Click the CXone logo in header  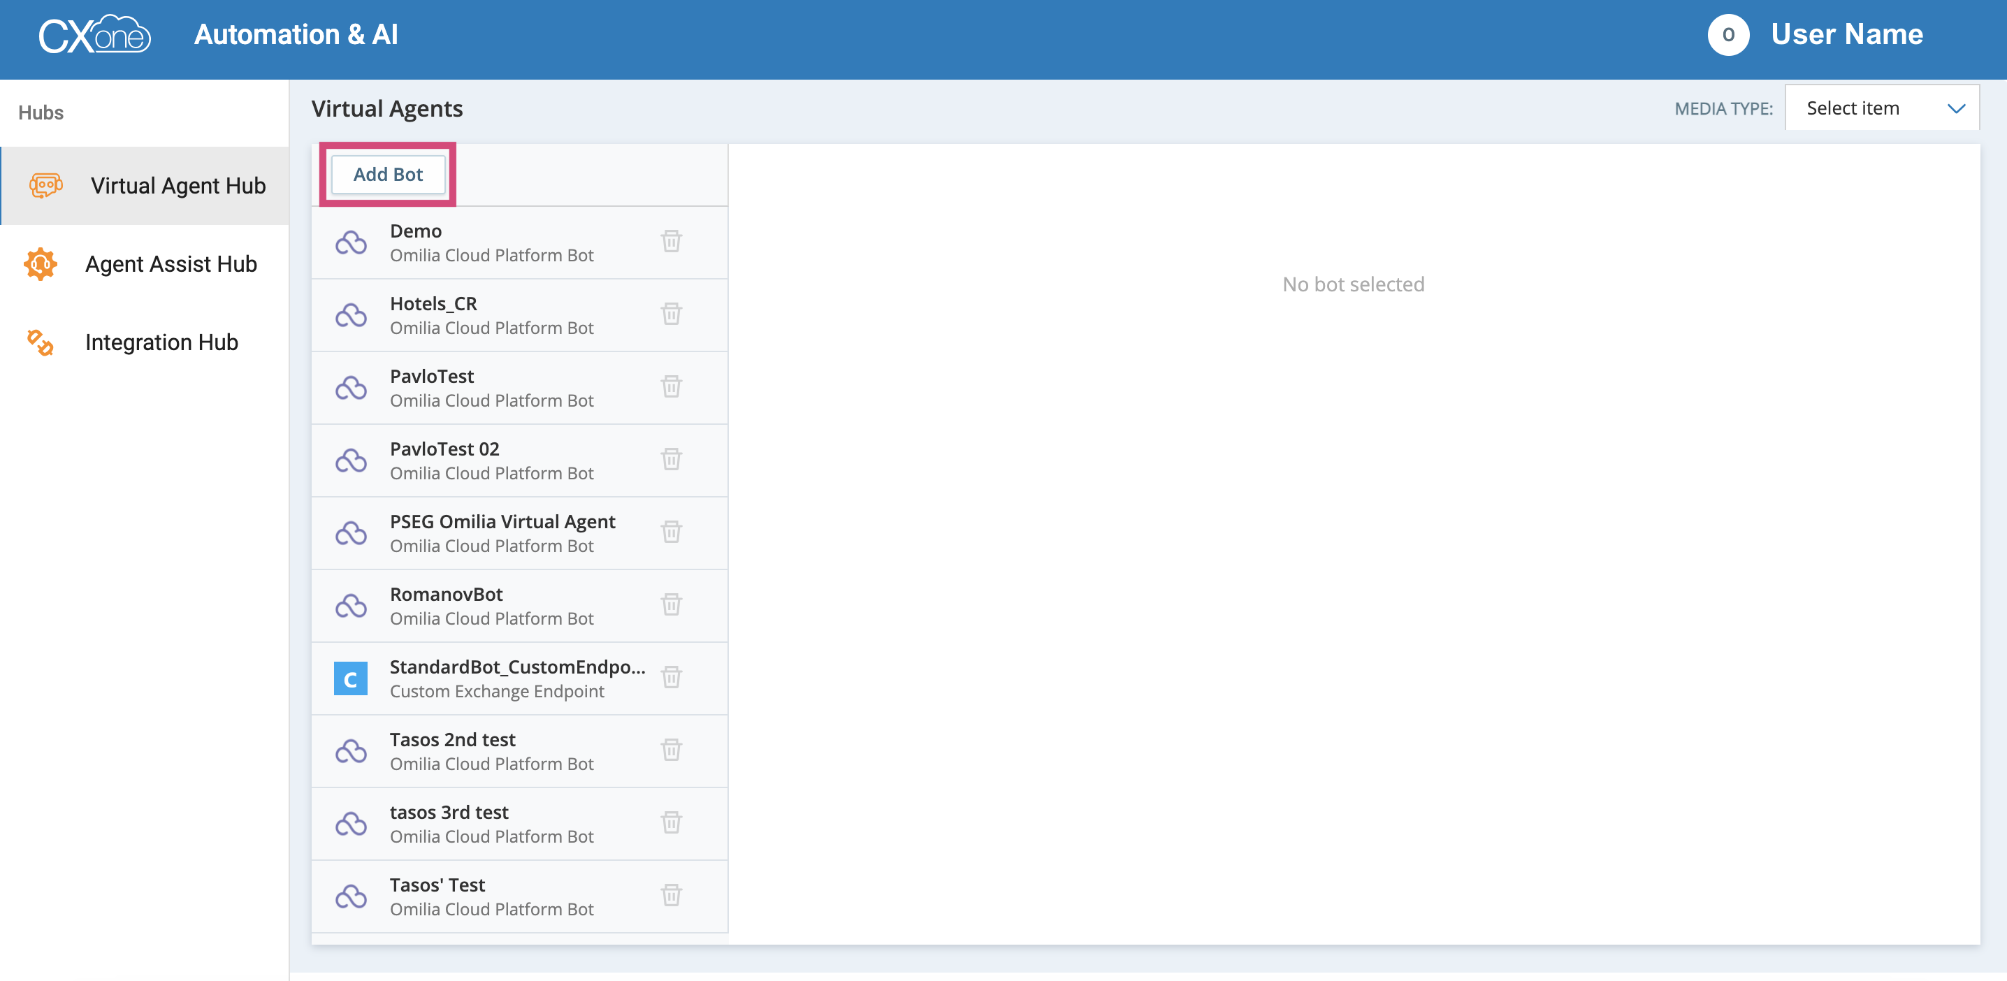(x=94, y=35)
